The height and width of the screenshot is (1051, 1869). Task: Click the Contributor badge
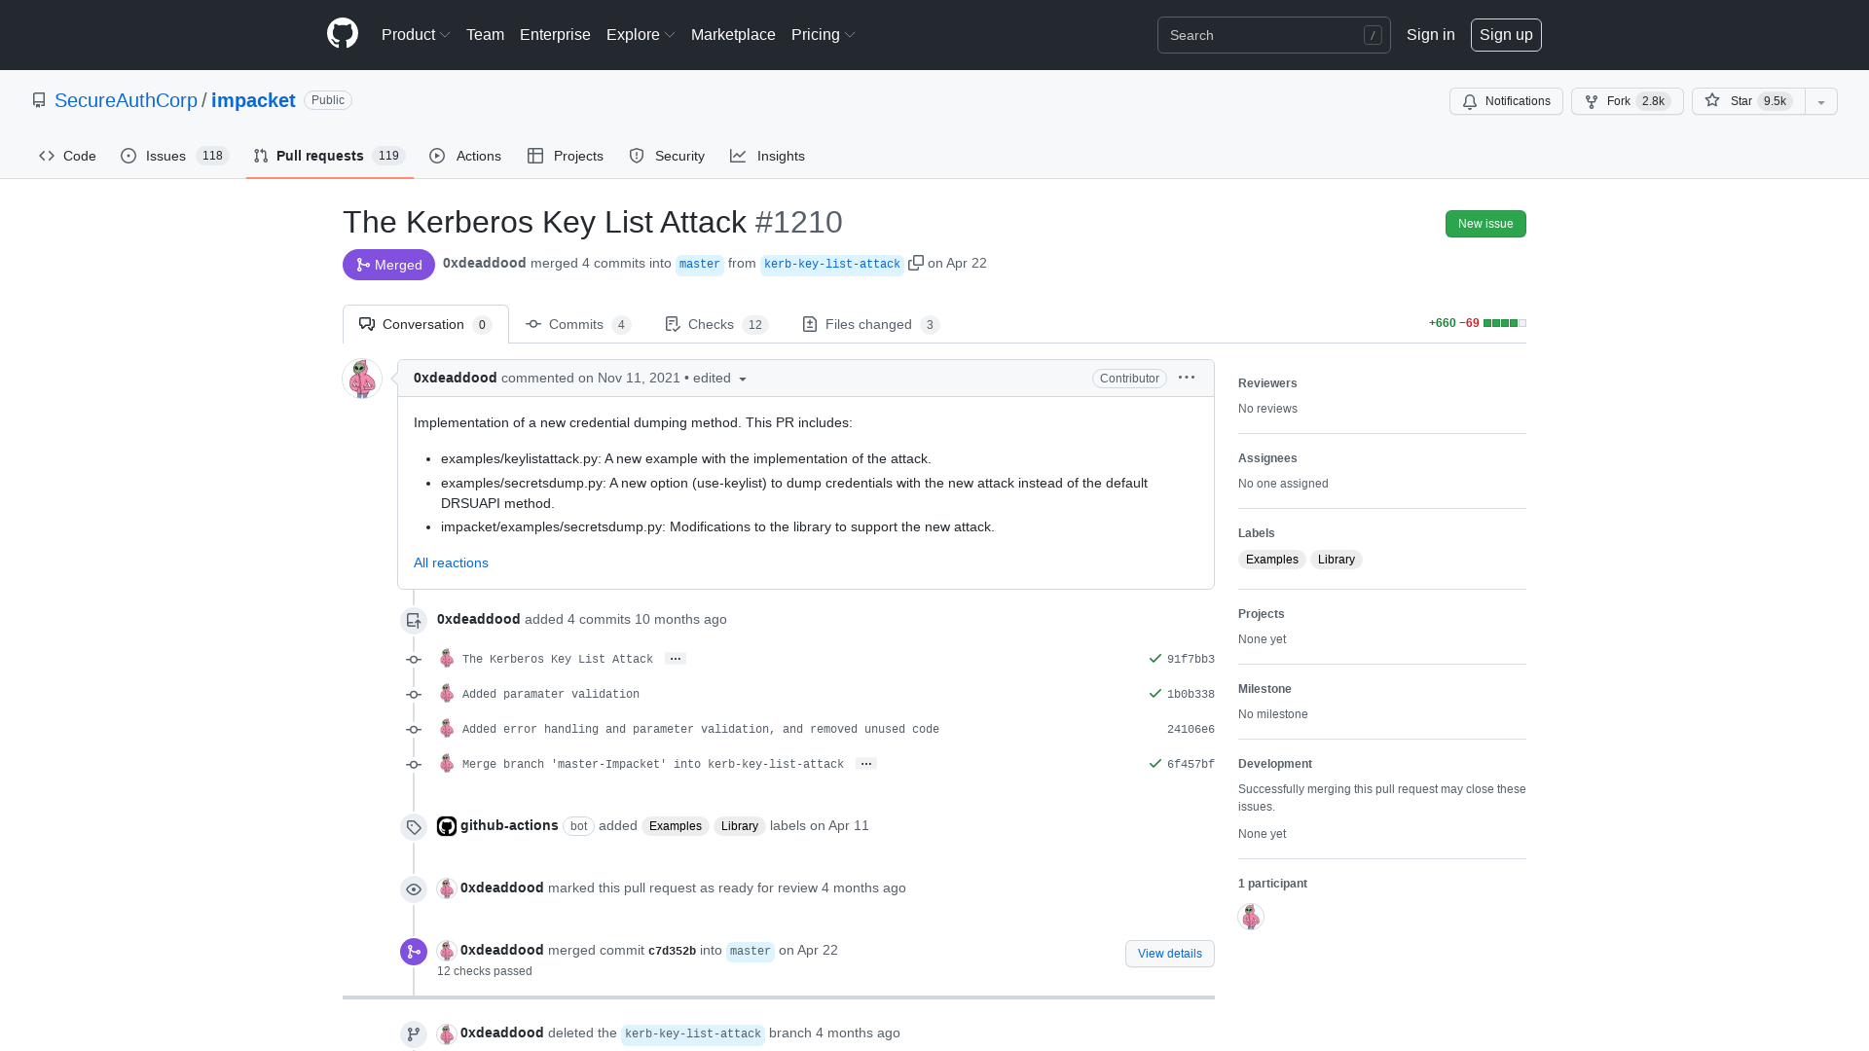[x=1129, y=379]
